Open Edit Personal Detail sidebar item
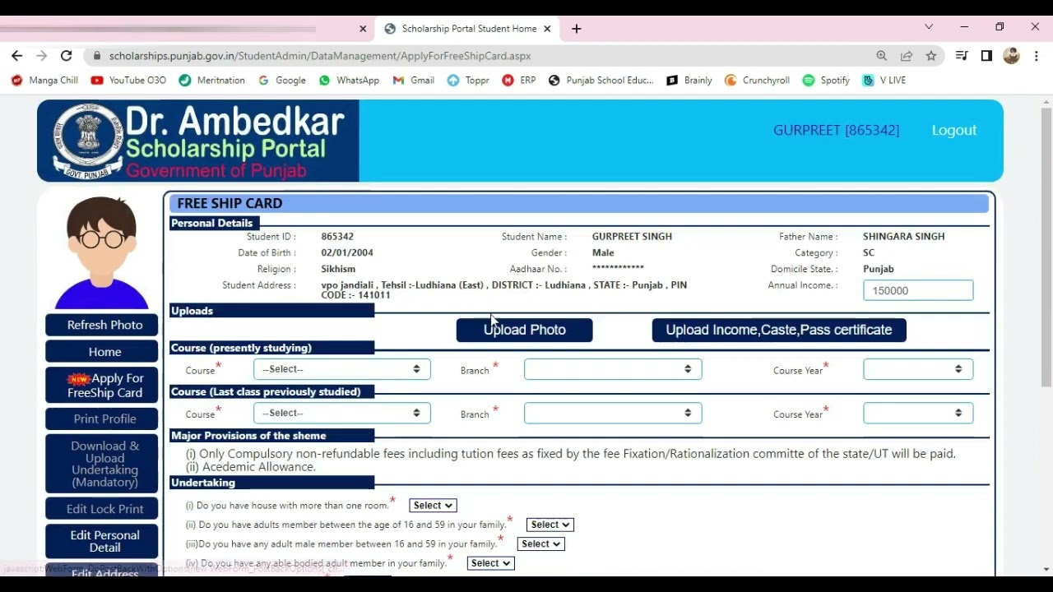This screenshot has height=592, width=1053. pyautogui.click(x=101, y=541)
